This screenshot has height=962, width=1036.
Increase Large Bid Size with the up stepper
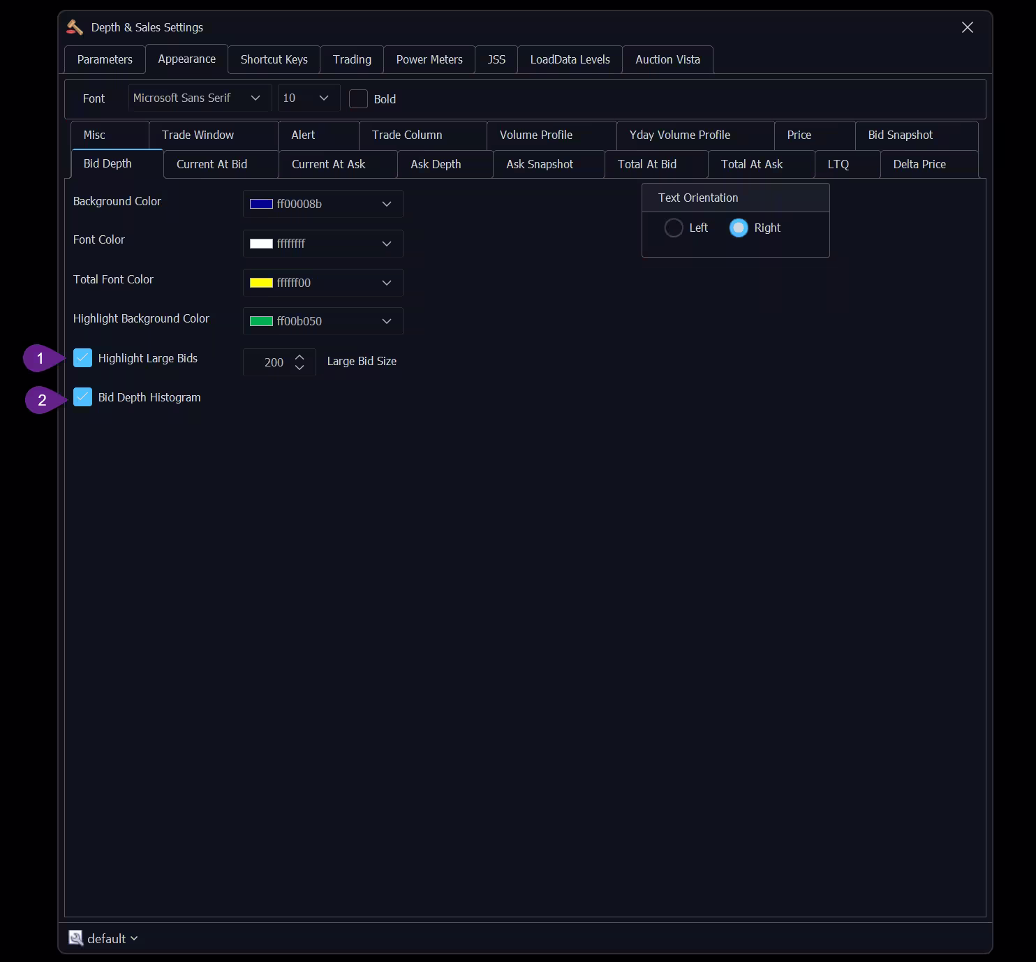(x=299, y=357)
